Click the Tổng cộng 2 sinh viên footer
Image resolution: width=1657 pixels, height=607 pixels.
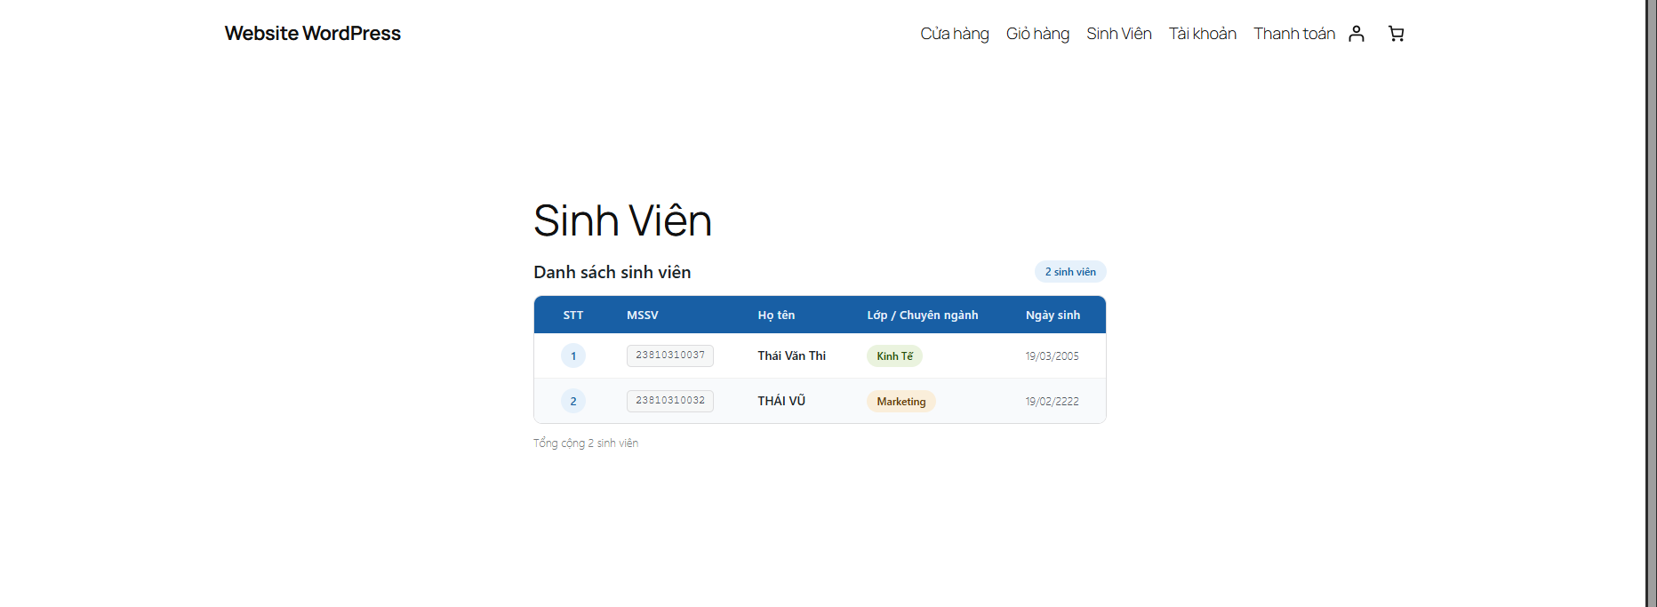[x=586, y=443]
